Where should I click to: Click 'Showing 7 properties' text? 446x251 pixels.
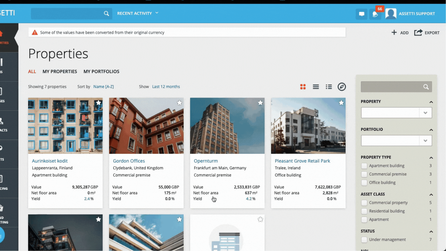click(x=47, y=87)
